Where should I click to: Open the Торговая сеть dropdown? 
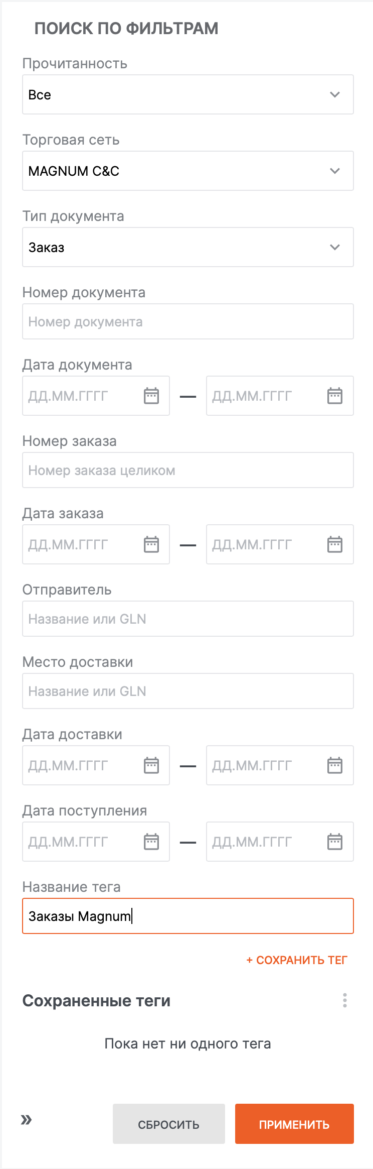pos(335,171)
